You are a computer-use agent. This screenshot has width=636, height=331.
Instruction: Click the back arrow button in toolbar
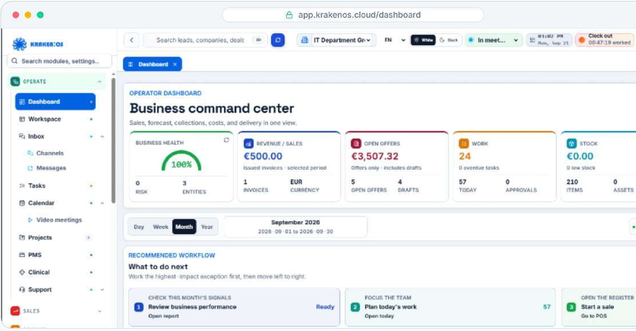click(132, 40)
